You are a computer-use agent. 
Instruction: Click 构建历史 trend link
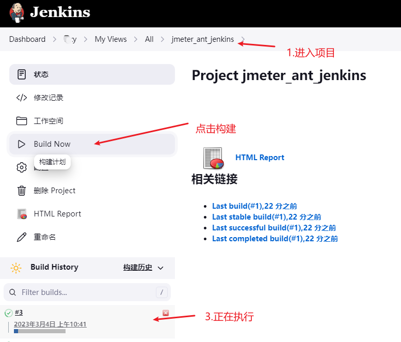pyautogui.click(x=138, y=268)
